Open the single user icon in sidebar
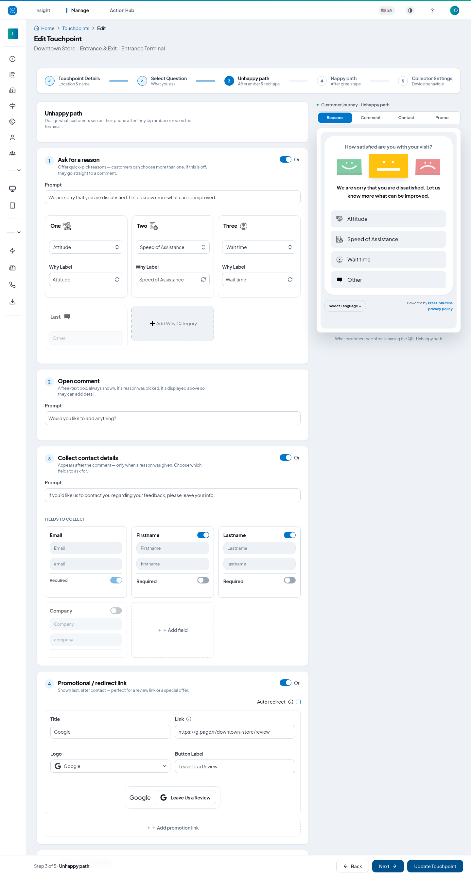 [x=12, y=137]
